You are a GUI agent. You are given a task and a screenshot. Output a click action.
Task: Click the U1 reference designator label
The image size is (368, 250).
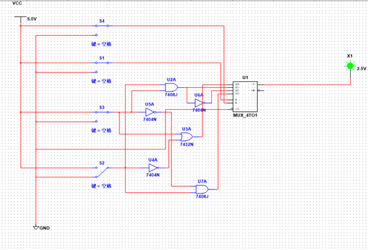(245, 78)
